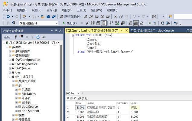Click disconnect icon in Object Explorer
This screenshot has width=192, height=121.
pos(21,37)
